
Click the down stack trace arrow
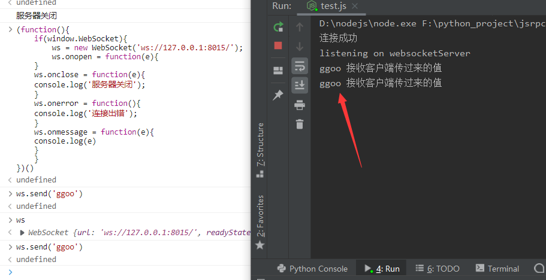300,46
